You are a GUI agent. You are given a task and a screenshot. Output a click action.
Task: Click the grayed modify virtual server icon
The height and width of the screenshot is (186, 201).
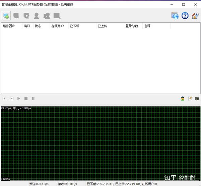16,16
